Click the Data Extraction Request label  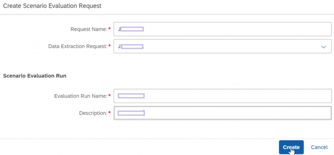[78, 46]
